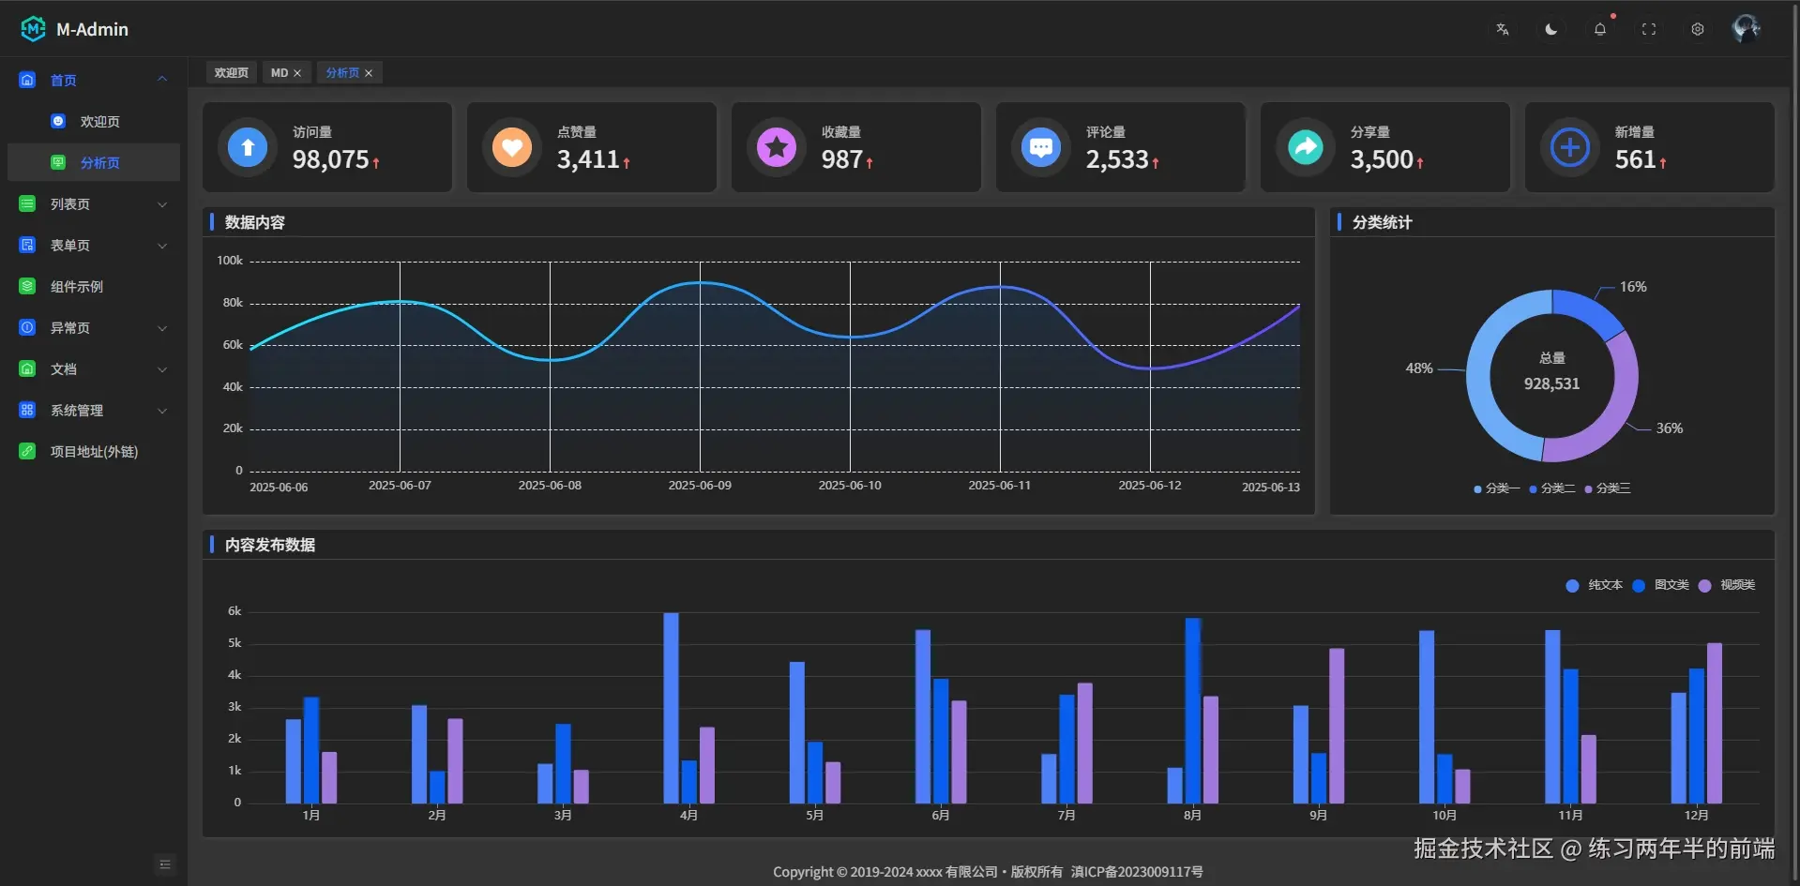Click the language translation icon

[1502, 29]
